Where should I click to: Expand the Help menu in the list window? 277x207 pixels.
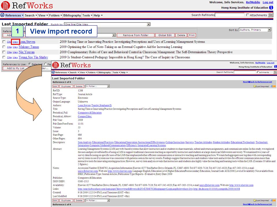(98, 15)
